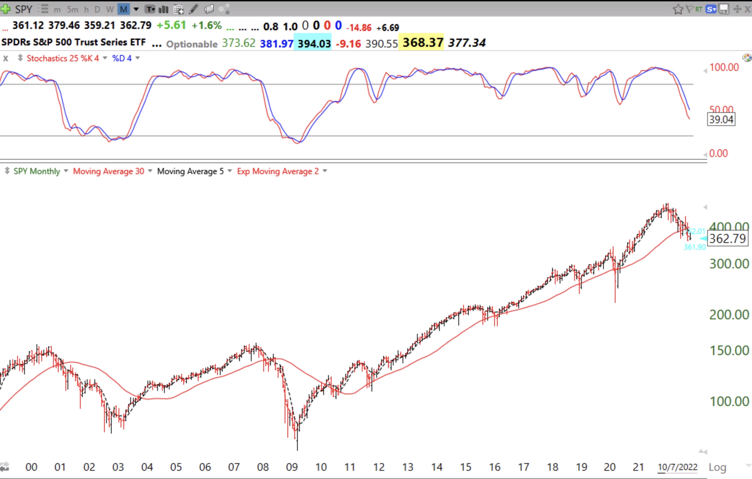Screen dimensions: 752x479
Task: Switch to the daily D time frame
Action: tap(97, 9)
